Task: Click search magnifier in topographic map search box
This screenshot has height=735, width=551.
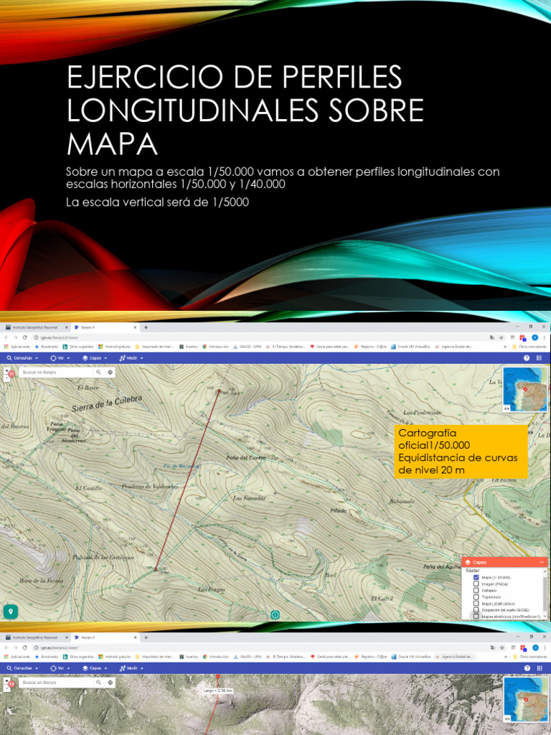Action: click(98, 373)
